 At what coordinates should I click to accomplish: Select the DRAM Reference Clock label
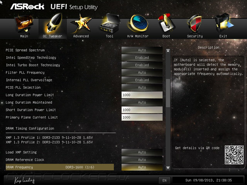25,160
